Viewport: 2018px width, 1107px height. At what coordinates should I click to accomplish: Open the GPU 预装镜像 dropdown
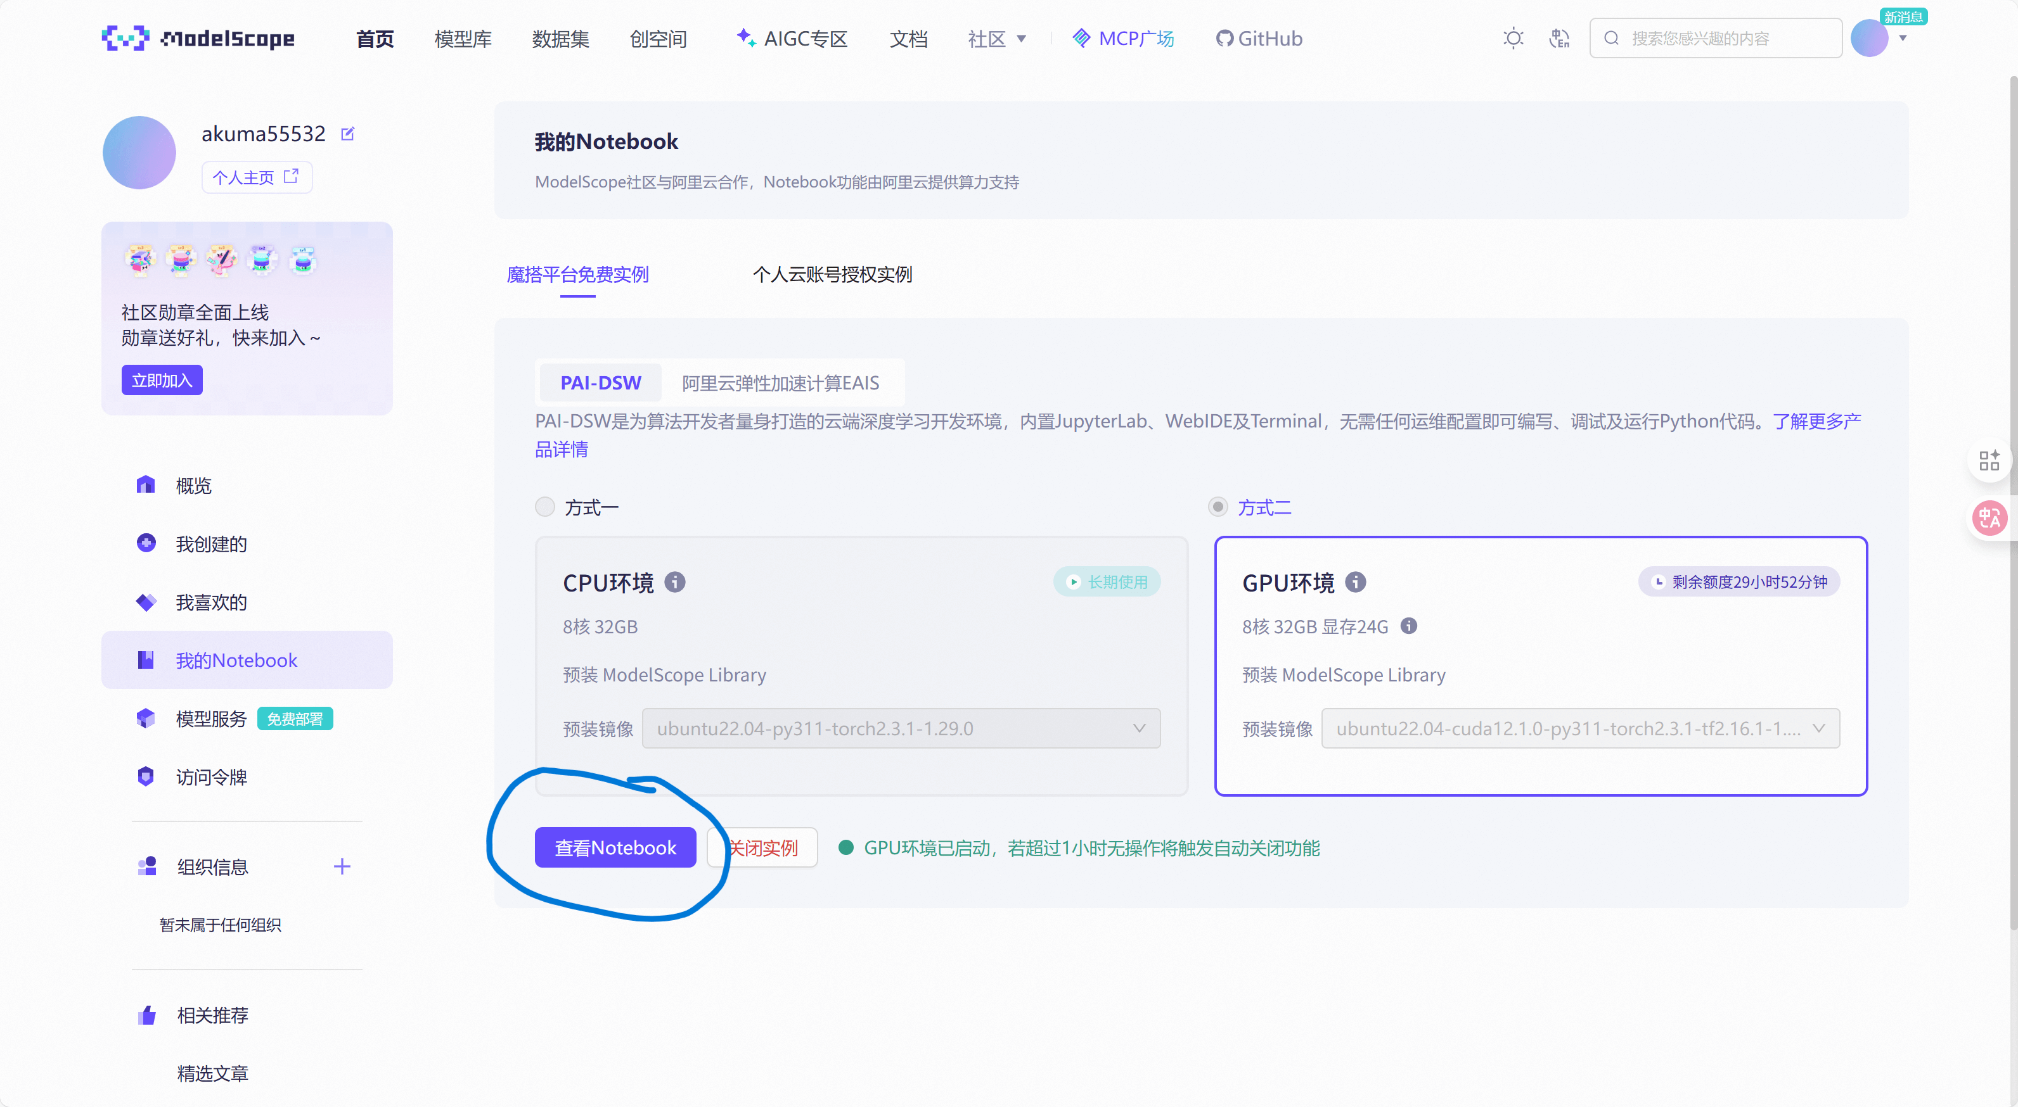pyautogui.click(x=1580, y=729)
